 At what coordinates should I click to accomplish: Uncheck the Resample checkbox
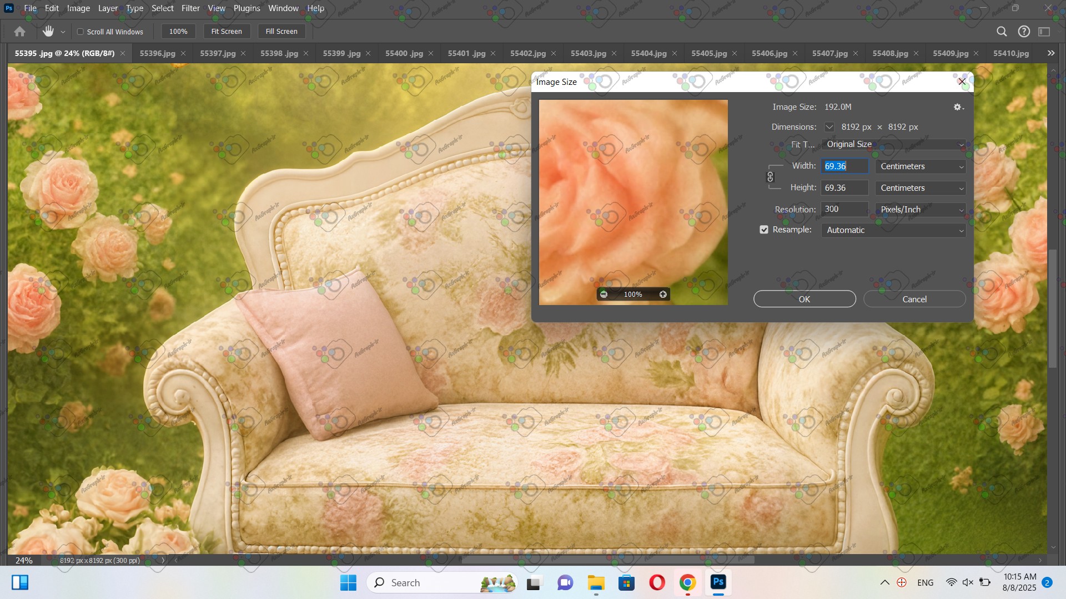[x=764, y=230]
